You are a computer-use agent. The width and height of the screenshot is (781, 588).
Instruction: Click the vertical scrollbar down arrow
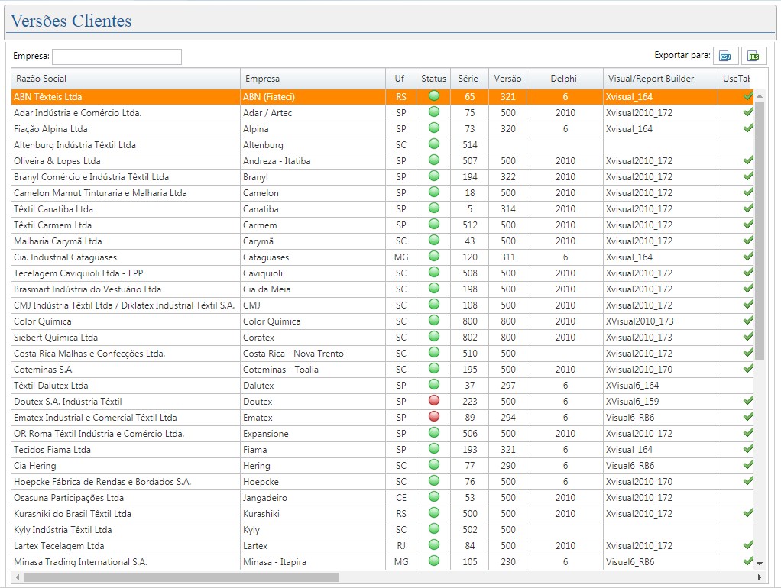[x=760, y=564]
